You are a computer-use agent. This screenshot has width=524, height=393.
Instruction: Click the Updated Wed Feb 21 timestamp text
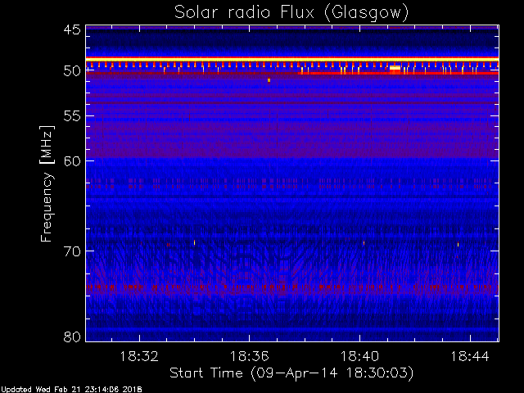coord(71,390)
